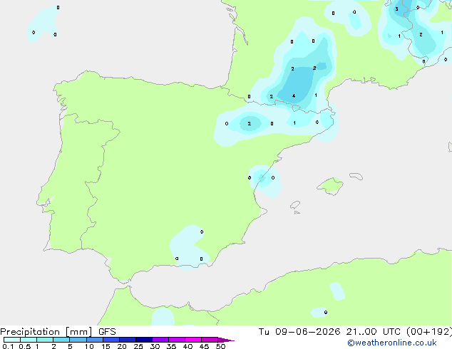The height and width of the screenshot is (349, 452).
Task: Click the 'Precipitation' title word
Action: (30, 332)
